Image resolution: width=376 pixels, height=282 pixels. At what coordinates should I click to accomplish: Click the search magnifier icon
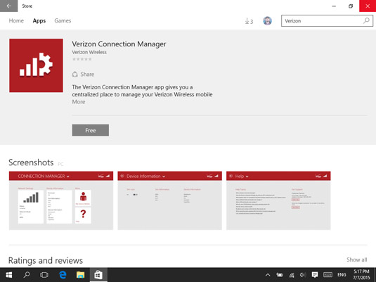point(366,20)
